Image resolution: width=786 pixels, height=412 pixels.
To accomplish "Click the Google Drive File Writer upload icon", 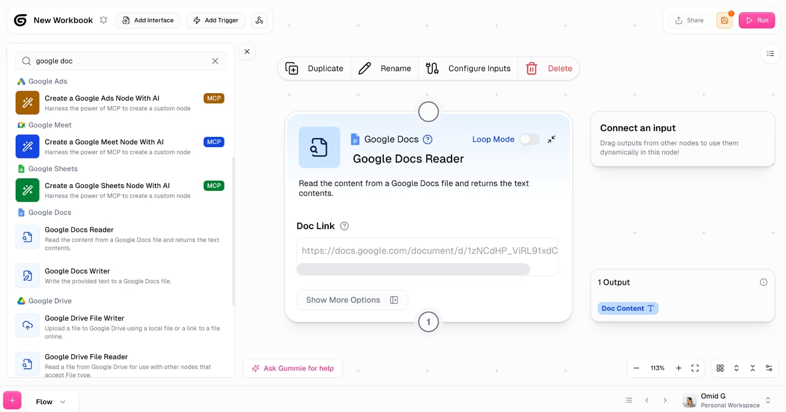I will point(28,326).
